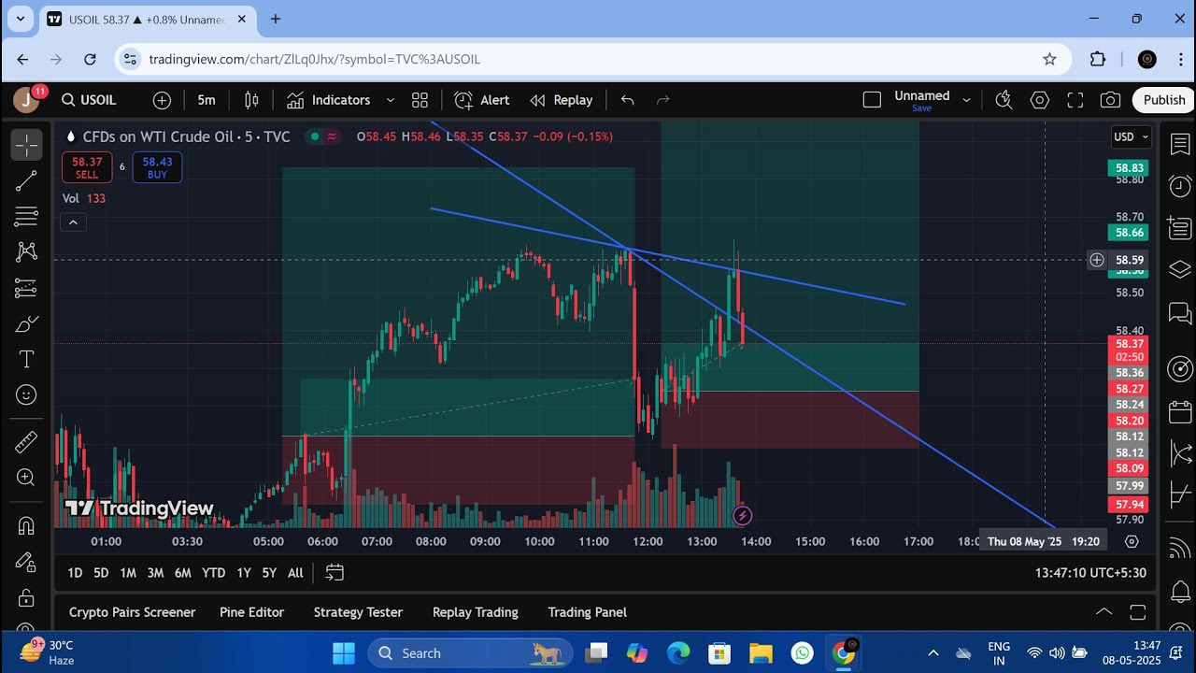Open the chart settings
The image size is (1196, 673).
coord(1040,100)
